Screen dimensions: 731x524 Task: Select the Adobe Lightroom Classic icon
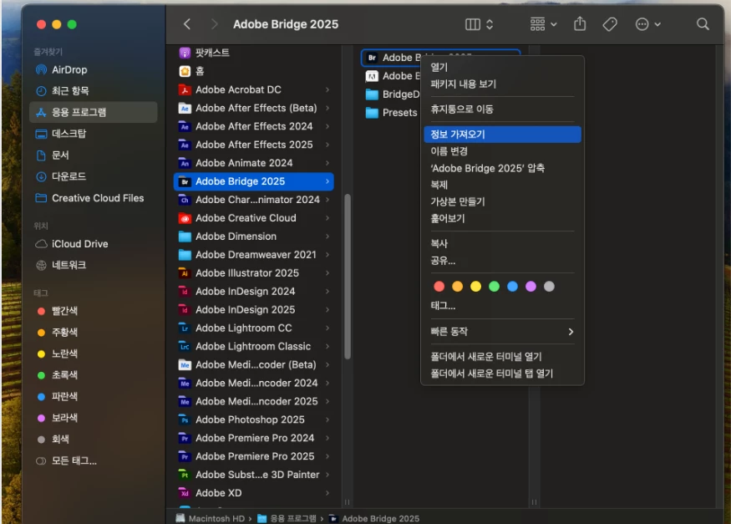[x=185, y=347]
